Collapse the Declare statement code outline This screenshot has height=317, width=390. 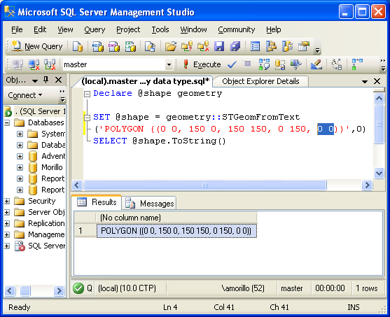tap(87, 94)
